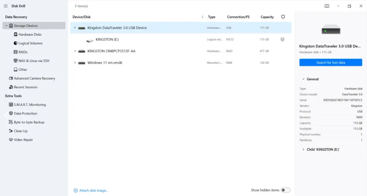Select Other in the sidebar

pyautogui.click(x=23, y=69)
